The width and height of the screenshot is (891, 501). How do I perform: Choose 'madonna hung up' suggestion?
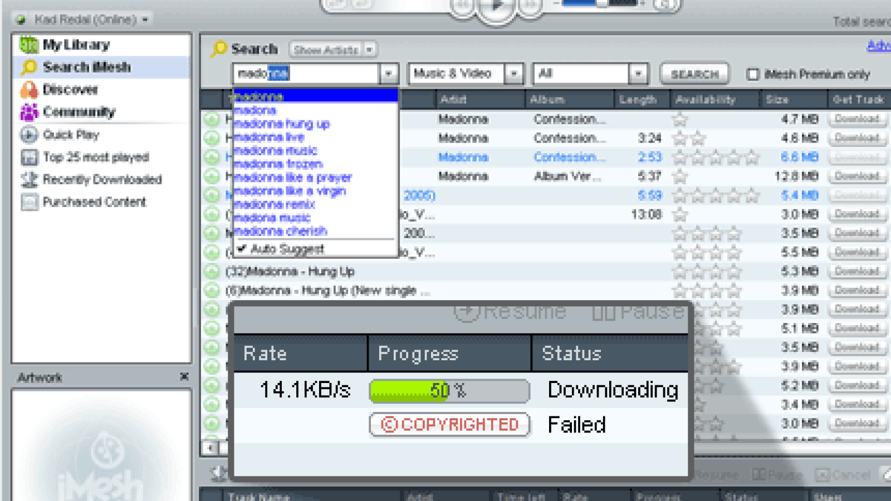[x=282, y=124]
